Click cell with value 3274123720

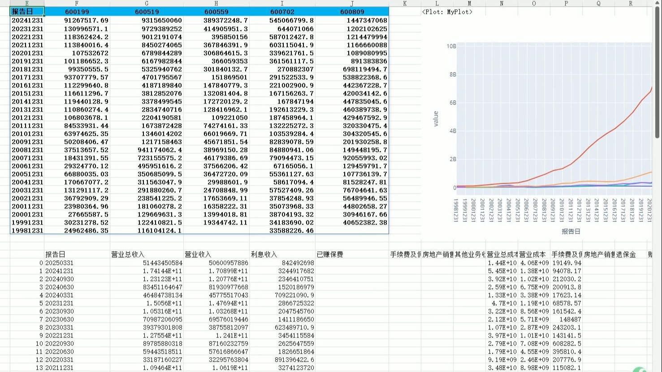tap(282, 368)
